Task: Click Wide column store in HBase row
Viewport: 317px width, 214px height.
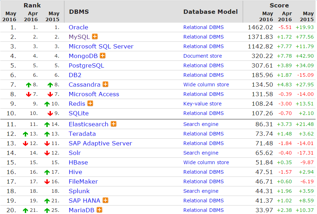Action: point(206,162)
